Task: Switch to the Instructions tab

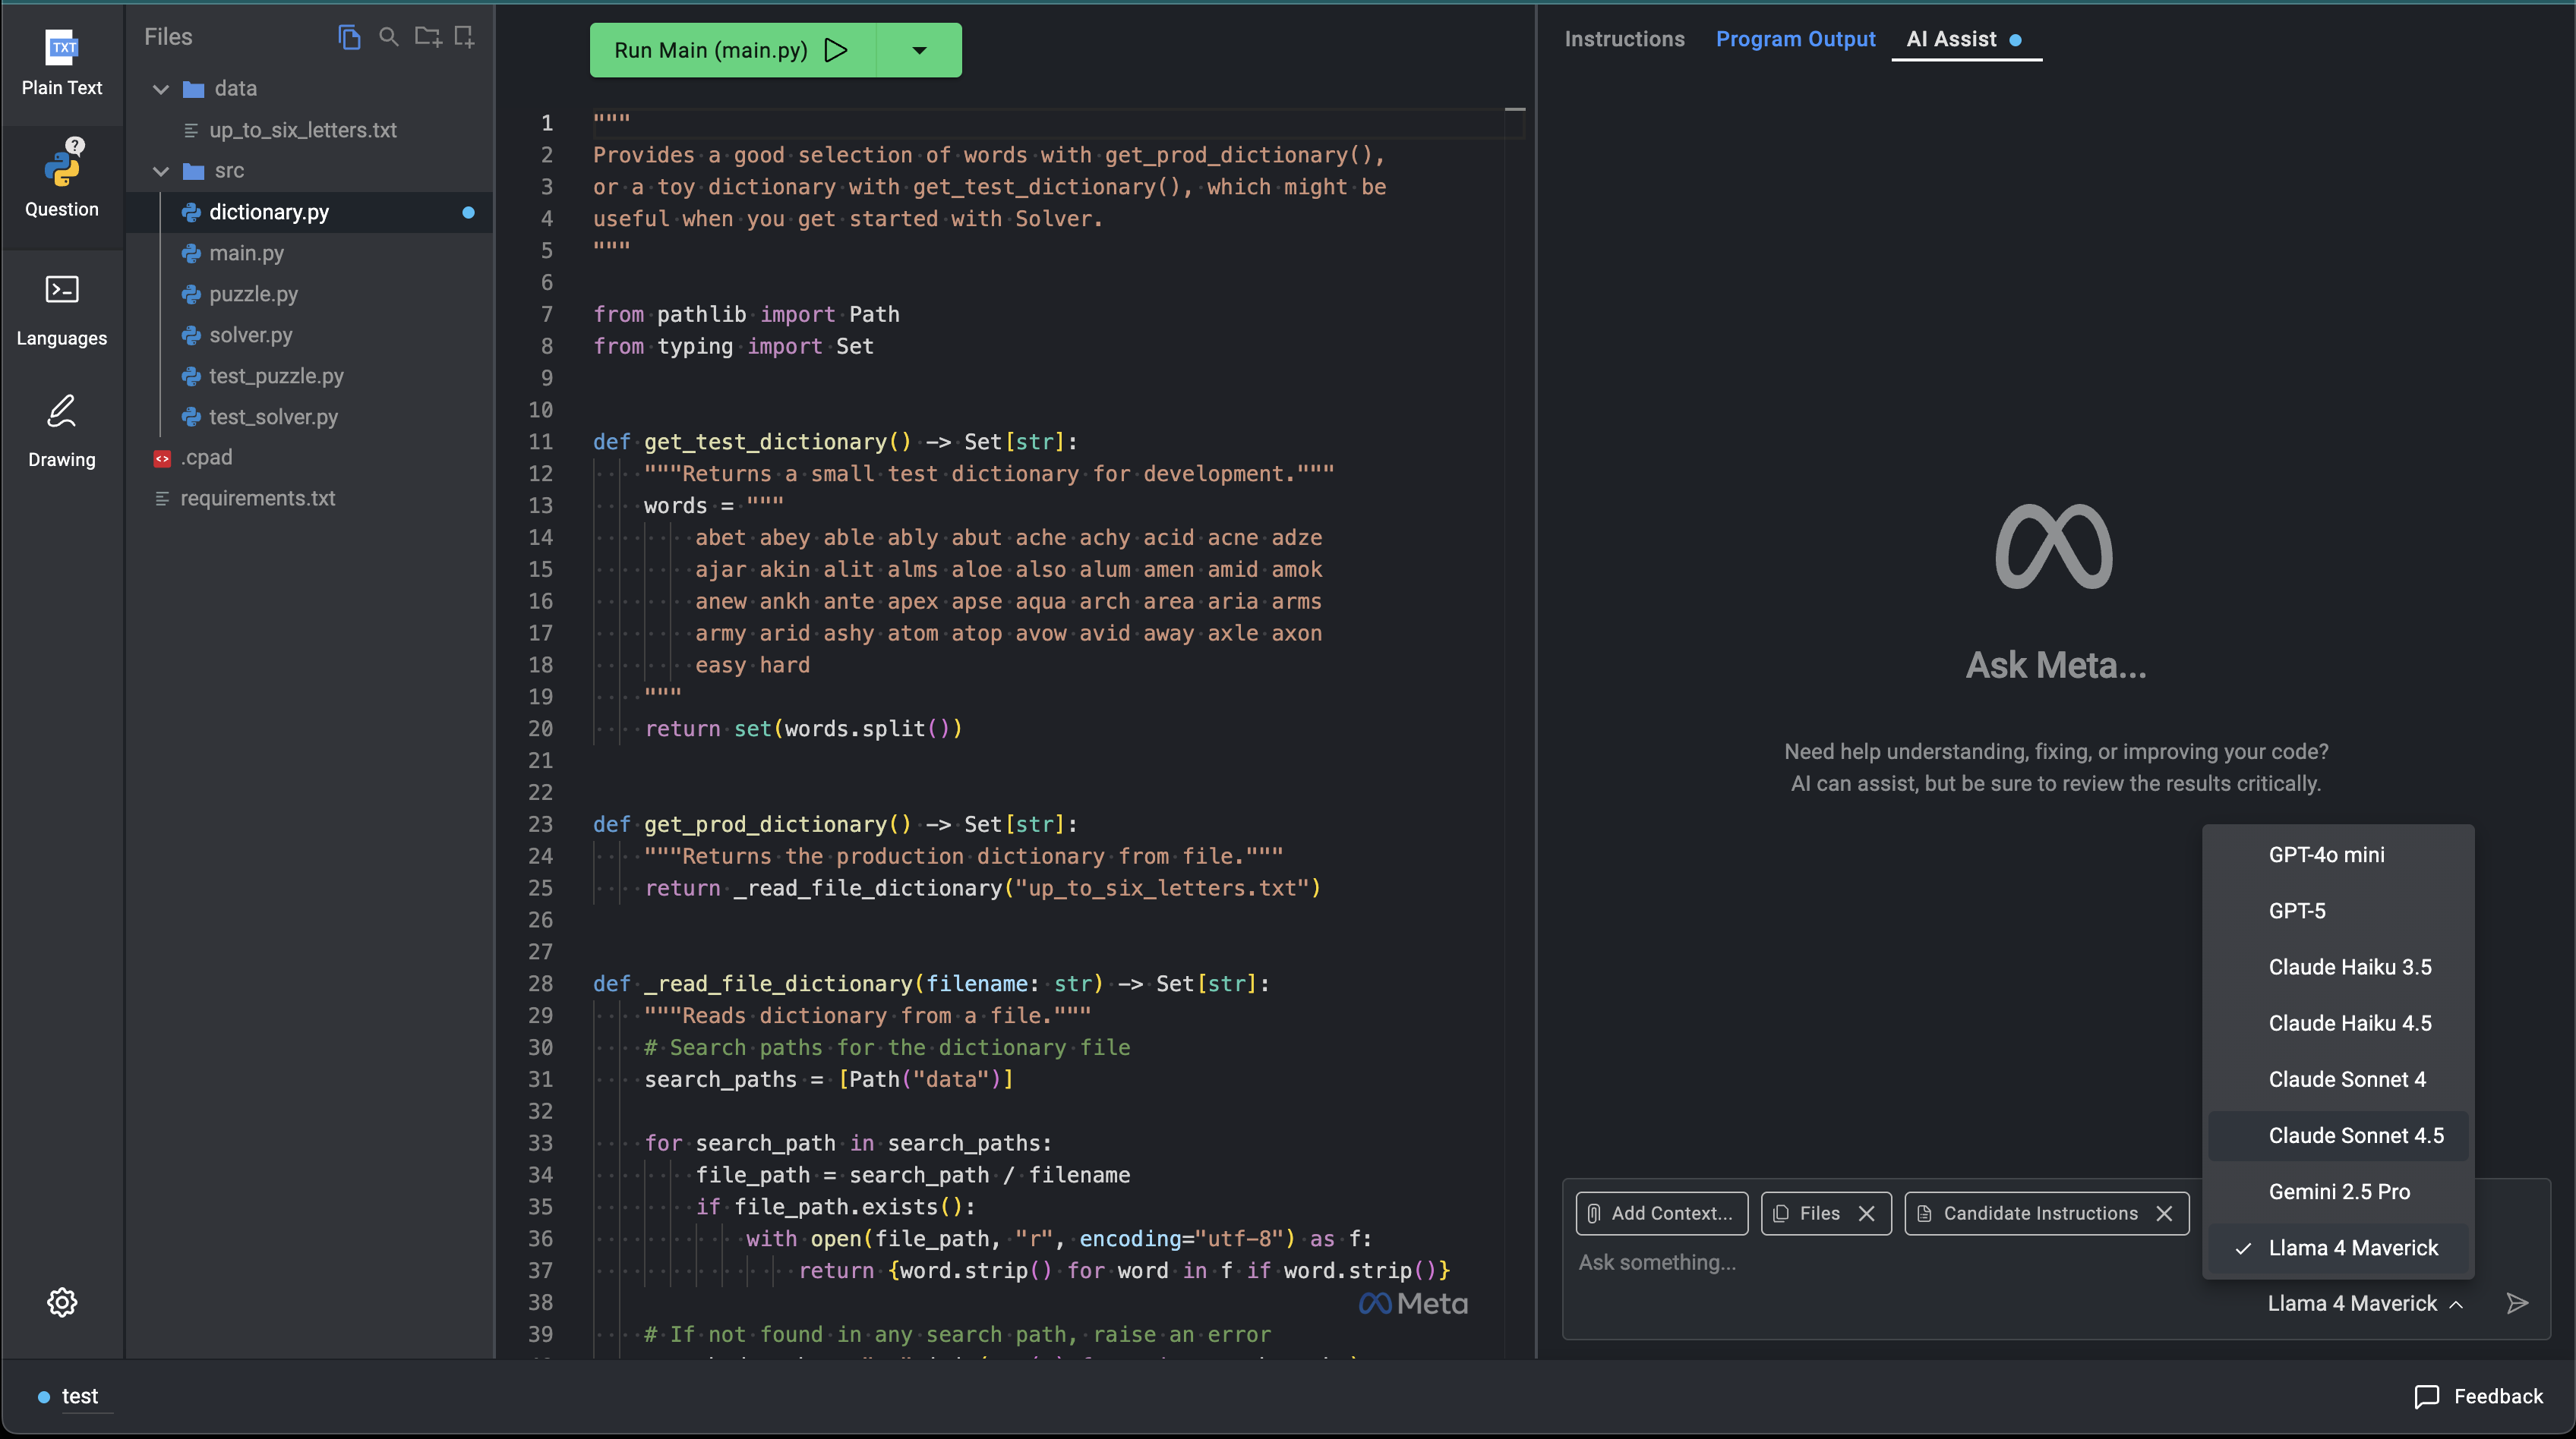Action: tap(1624, 39)
